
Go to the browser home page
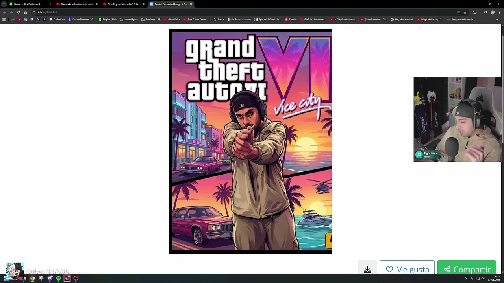click(26, 12)
